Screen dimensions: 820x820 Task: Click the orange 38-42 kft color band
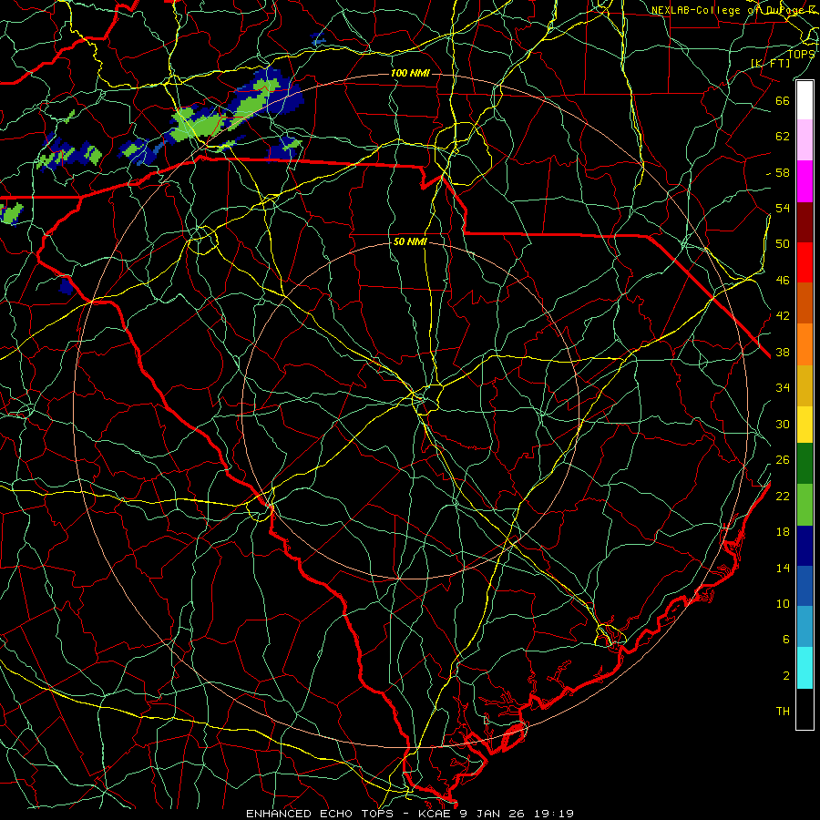click(x=805, y=344)
